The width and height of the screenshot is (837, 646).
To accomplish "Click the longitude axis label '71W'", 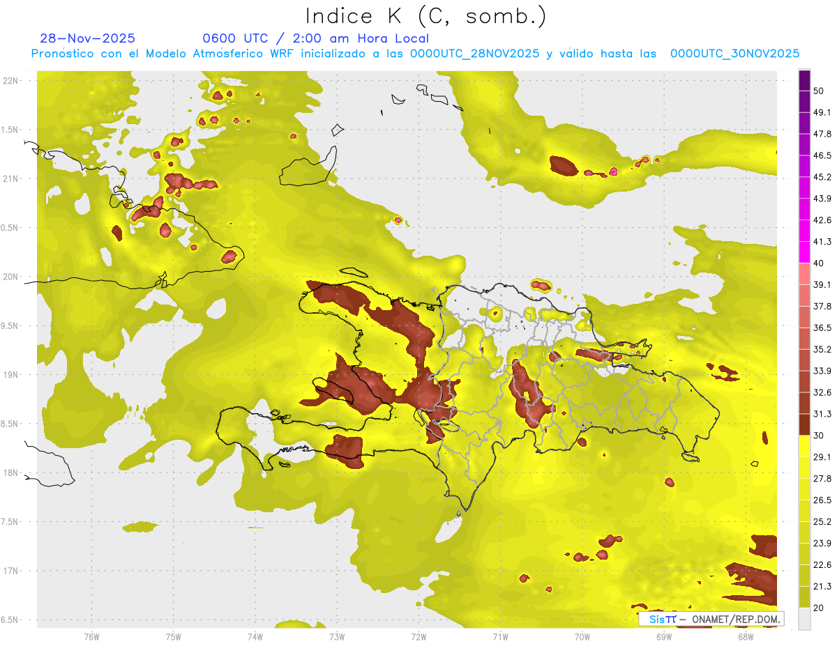I will coord(500,637).
